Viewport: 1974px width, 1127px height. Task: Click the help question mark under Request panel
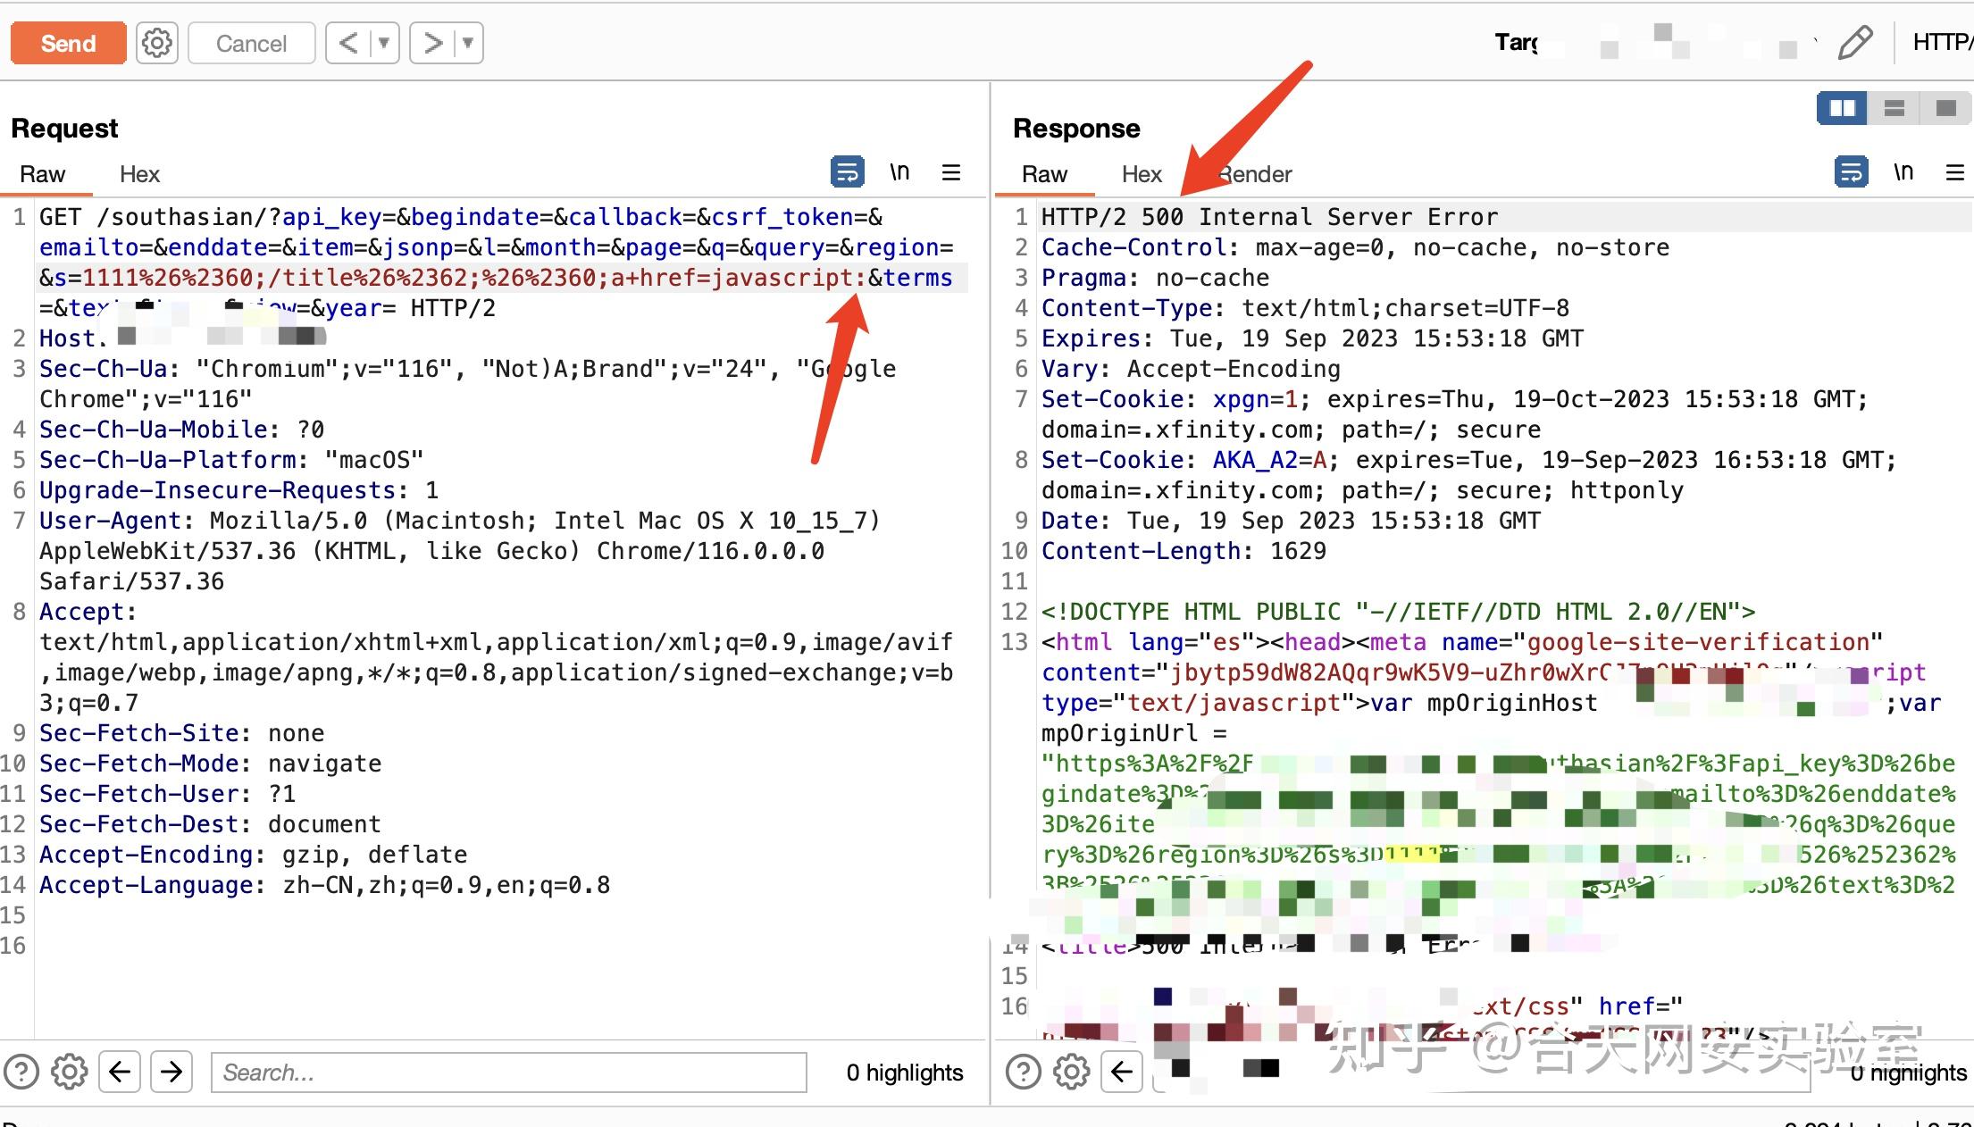point(20,1072)
